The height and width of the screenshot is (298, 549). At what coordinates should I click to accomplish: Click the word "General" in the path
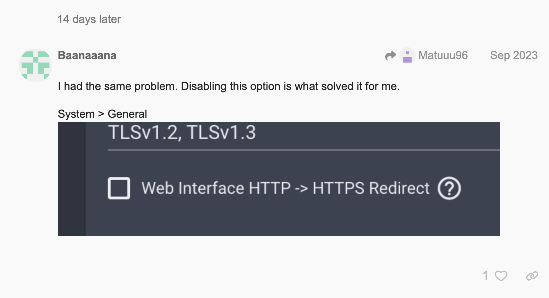tap(127, 114)
